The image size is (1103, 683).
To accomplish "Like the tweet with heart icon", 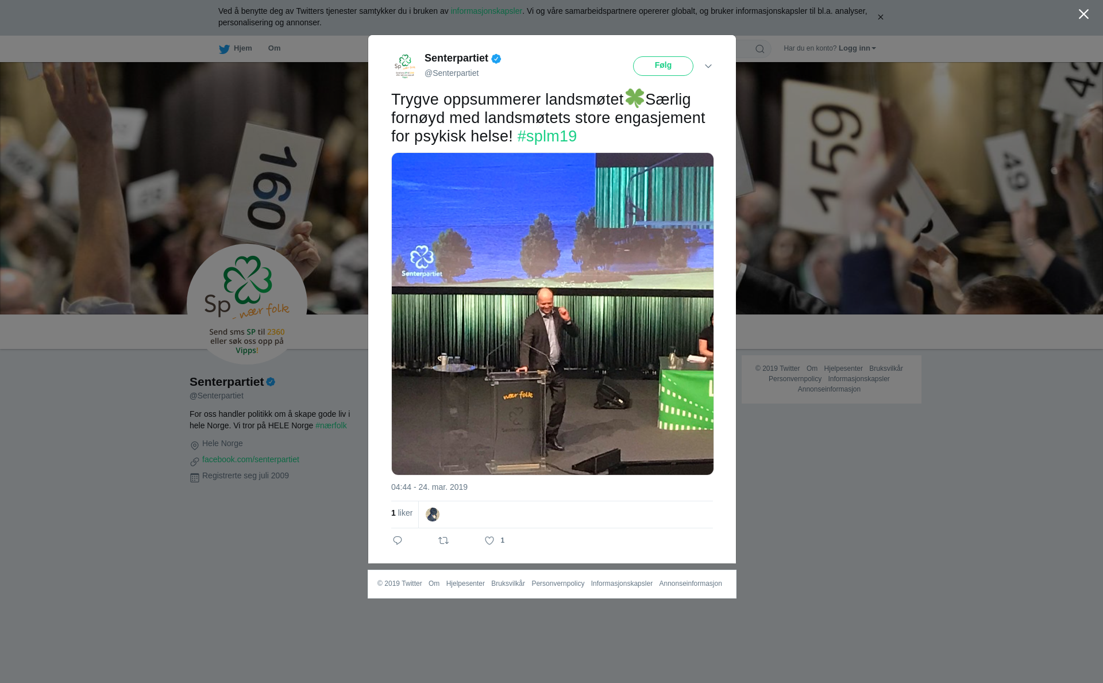I will click(x=489, y=540).
